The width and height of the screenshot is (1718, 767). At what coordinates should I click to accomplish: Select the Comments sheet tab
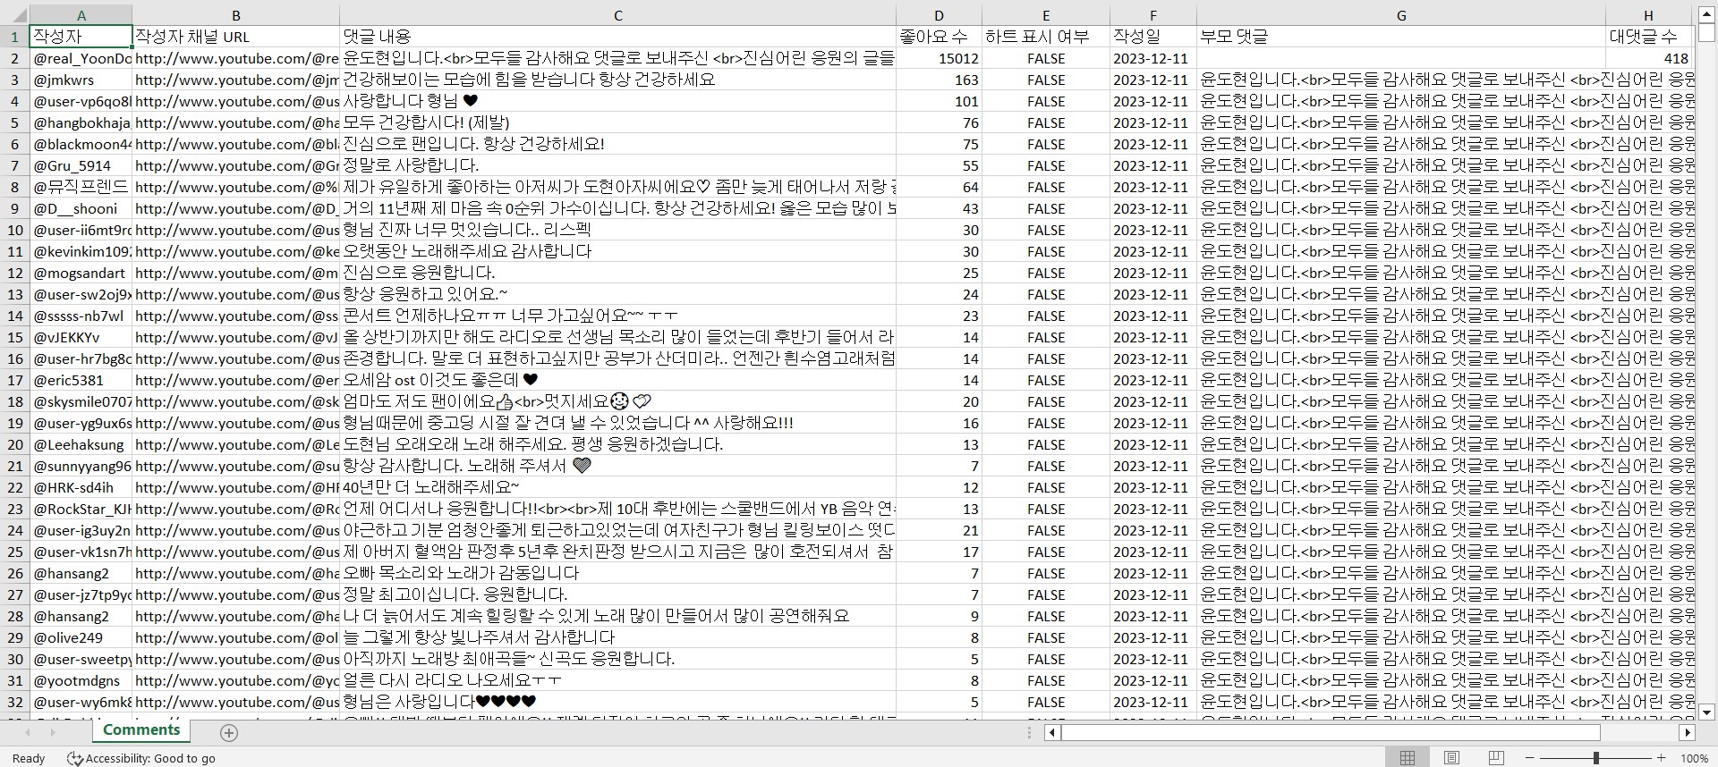coord(141,730)
